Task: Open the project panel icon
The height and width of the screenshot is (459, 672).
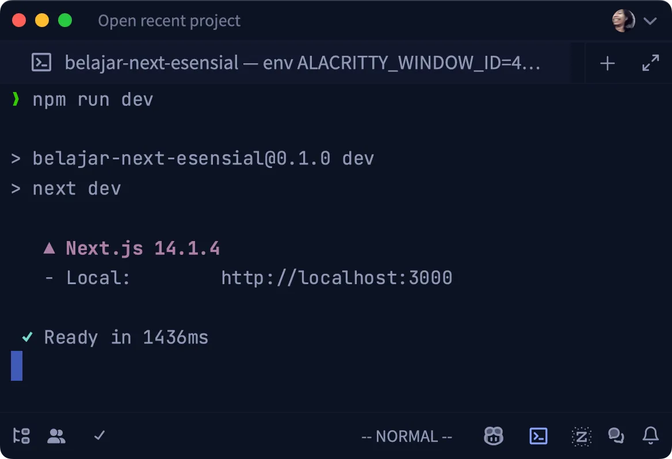Action: pos(21,436)
